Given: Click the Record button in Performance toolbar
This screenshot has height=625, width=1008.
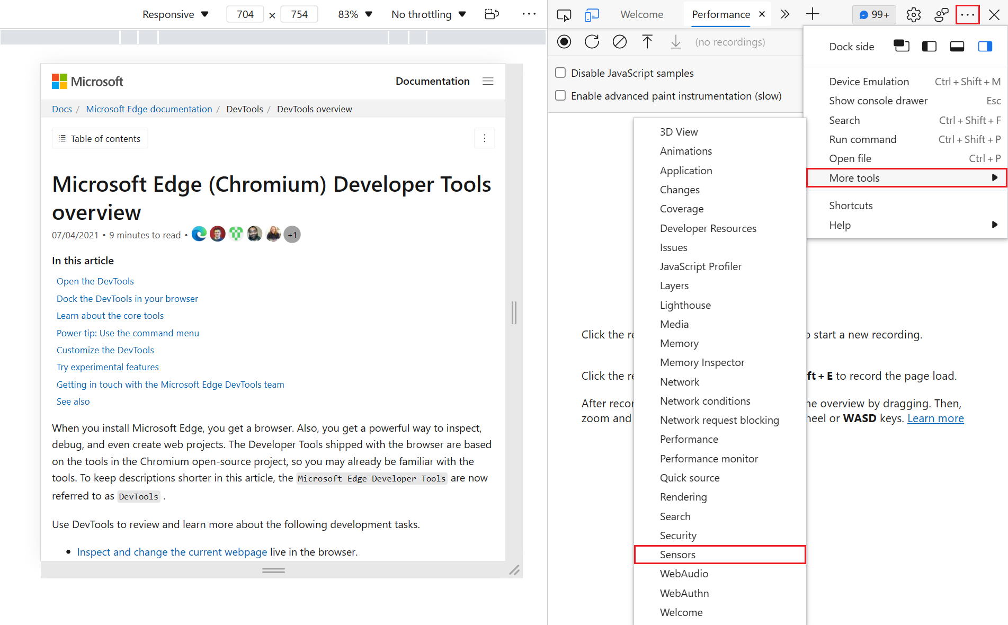Looking at the screenshot, I should pos(564,42).
